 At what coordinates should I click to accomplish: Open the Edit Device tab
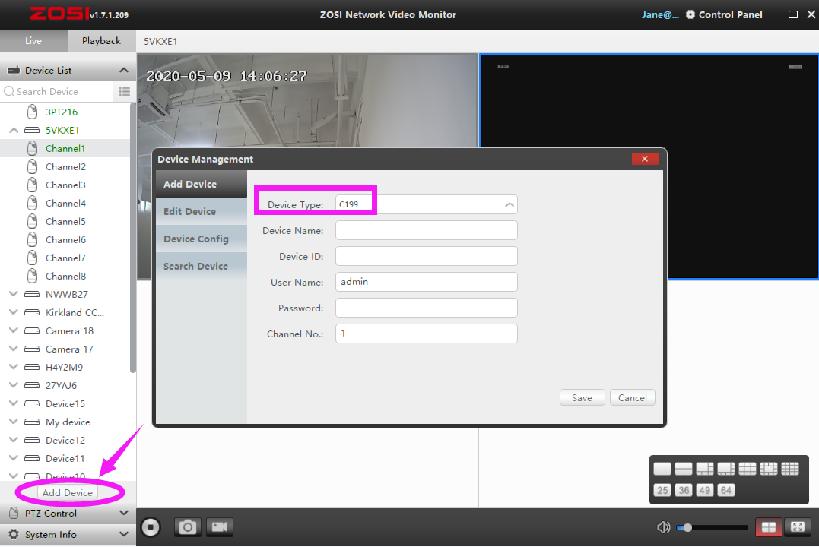tap(201, 211)
